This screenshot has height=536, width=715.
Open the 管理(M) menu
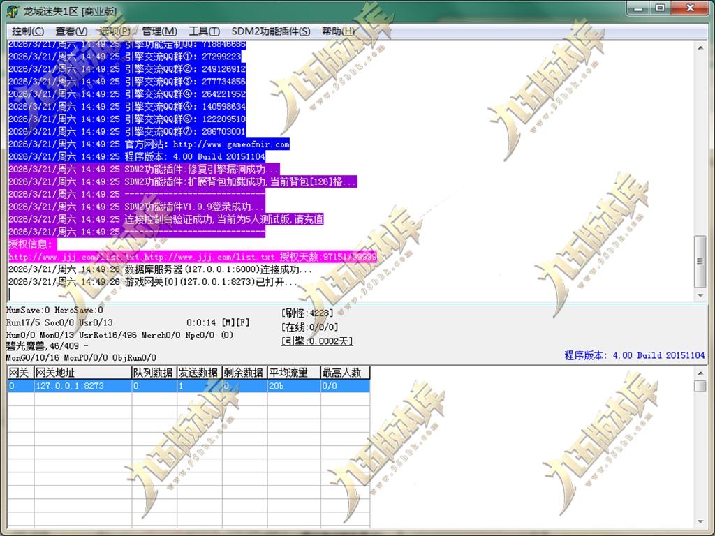159,31
